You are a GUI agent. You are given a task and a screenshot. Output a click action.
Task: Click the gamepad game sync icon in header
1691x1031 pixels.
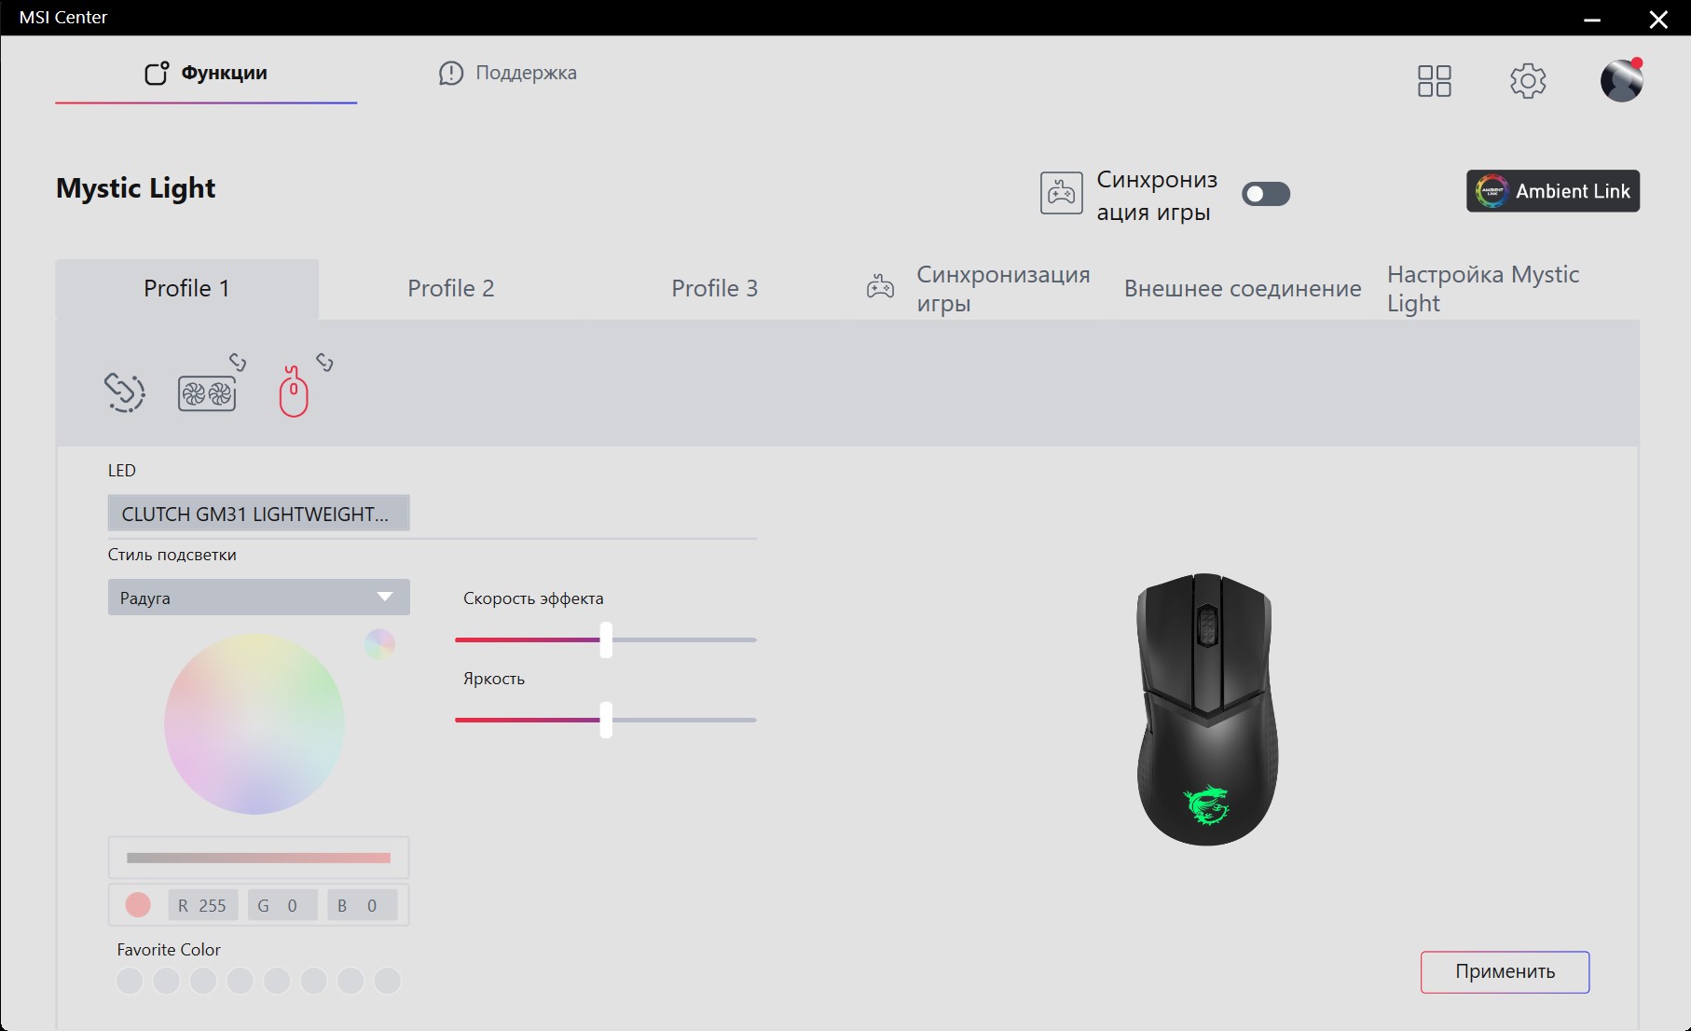[1061, 193]
